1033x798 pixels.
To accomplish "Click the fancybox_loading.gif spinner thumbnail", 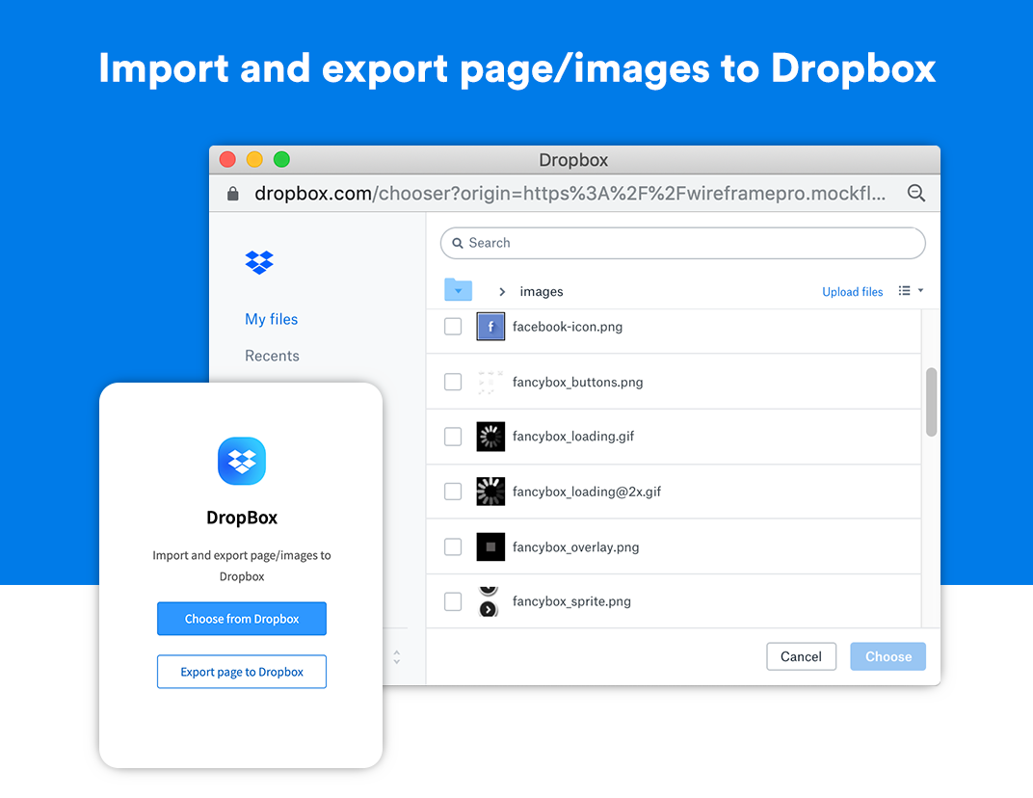I will coord(490,437).
